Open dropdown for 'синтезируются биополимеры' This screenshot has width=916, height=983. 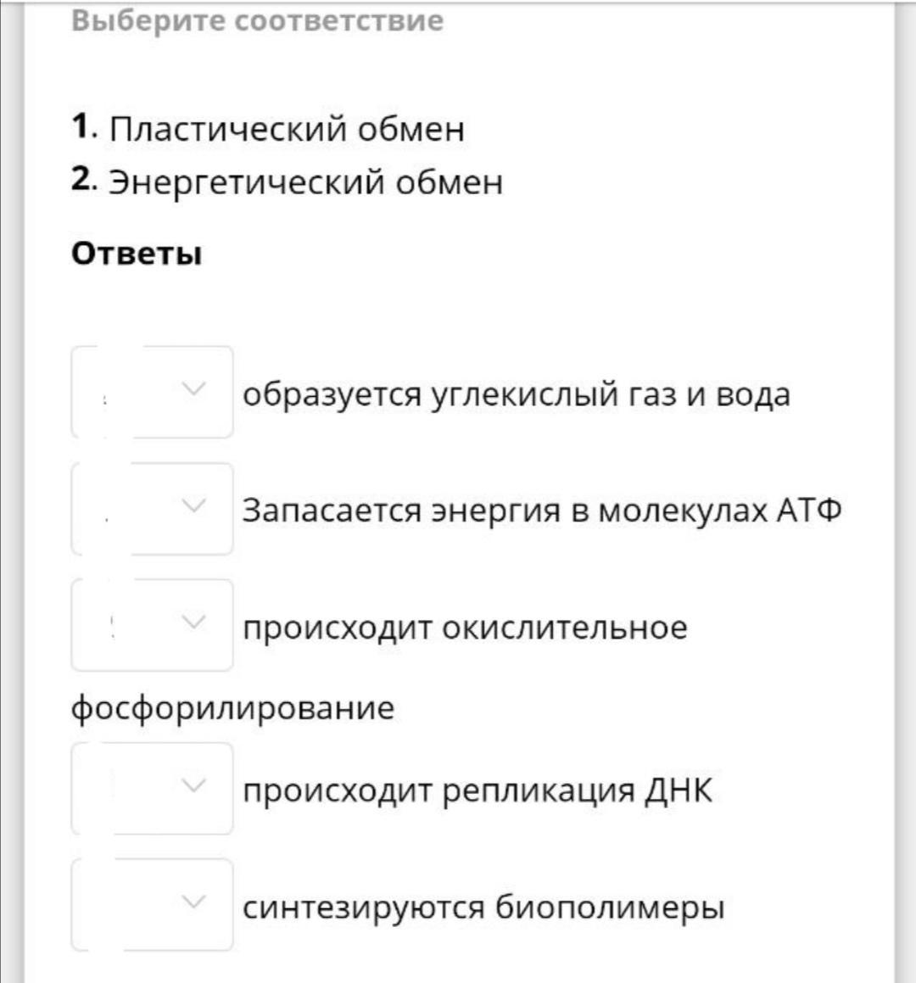pyautogui.click(x=153, y=905)
